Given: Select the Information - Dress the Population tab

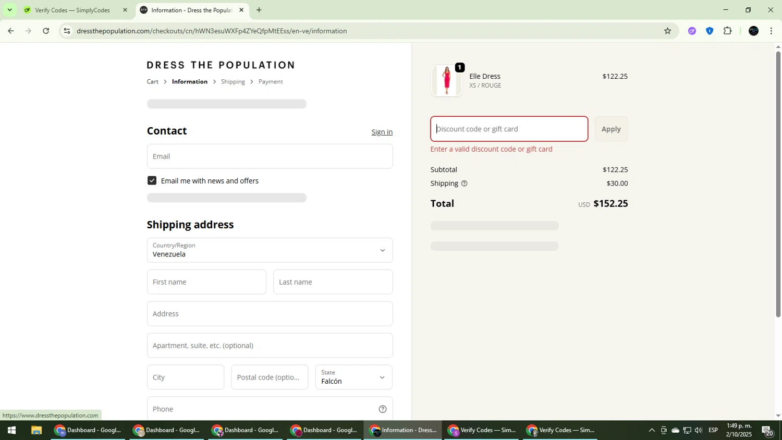Looking at the screenshot, I should click(x=192, y=10).
